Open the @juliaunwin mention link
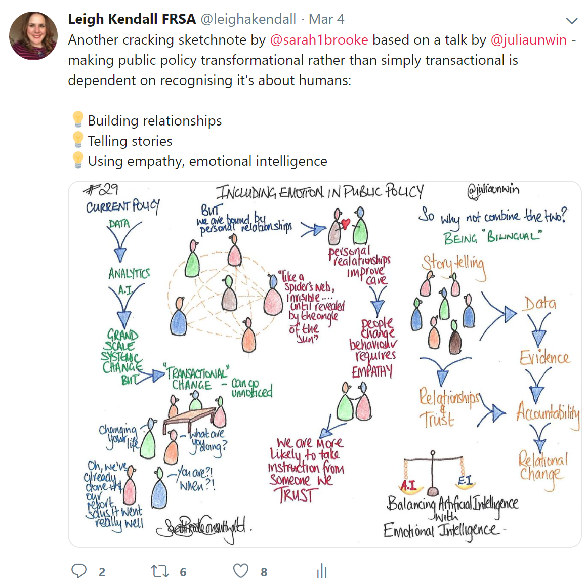 pyautogui.click(x=529, y=39)
